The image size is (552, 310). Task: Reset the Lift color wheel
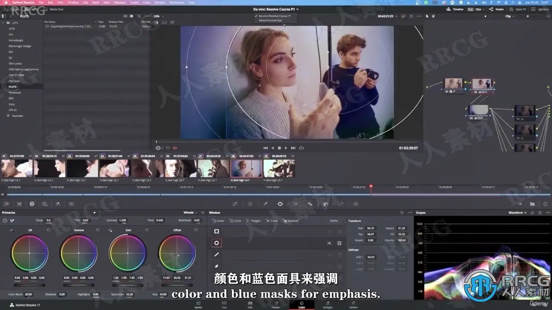click(48, 230)
